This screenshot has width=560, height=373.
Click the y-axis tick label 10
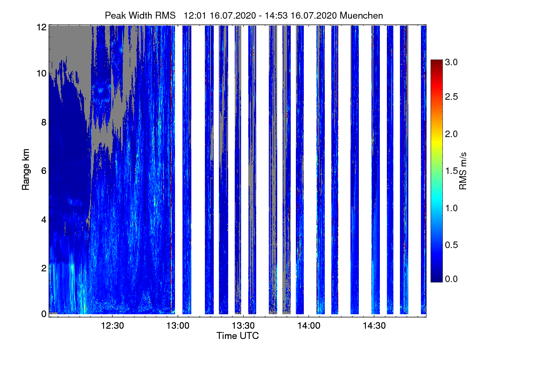click(41, 74)
